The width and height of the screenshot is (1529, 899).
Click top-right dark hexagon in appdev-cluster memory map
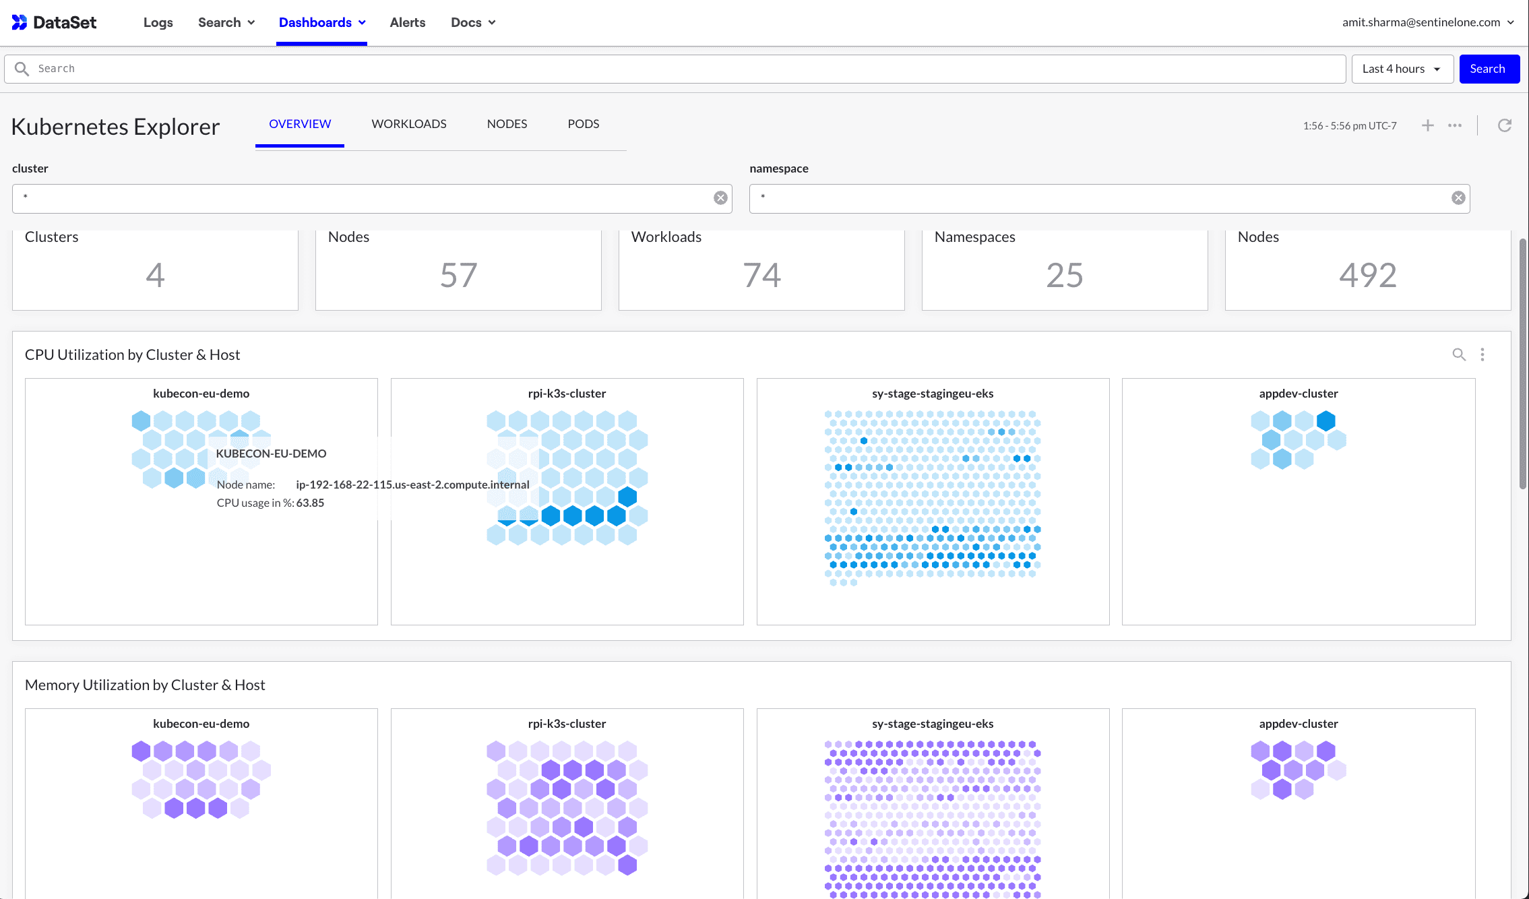[x=1326, y=751]
